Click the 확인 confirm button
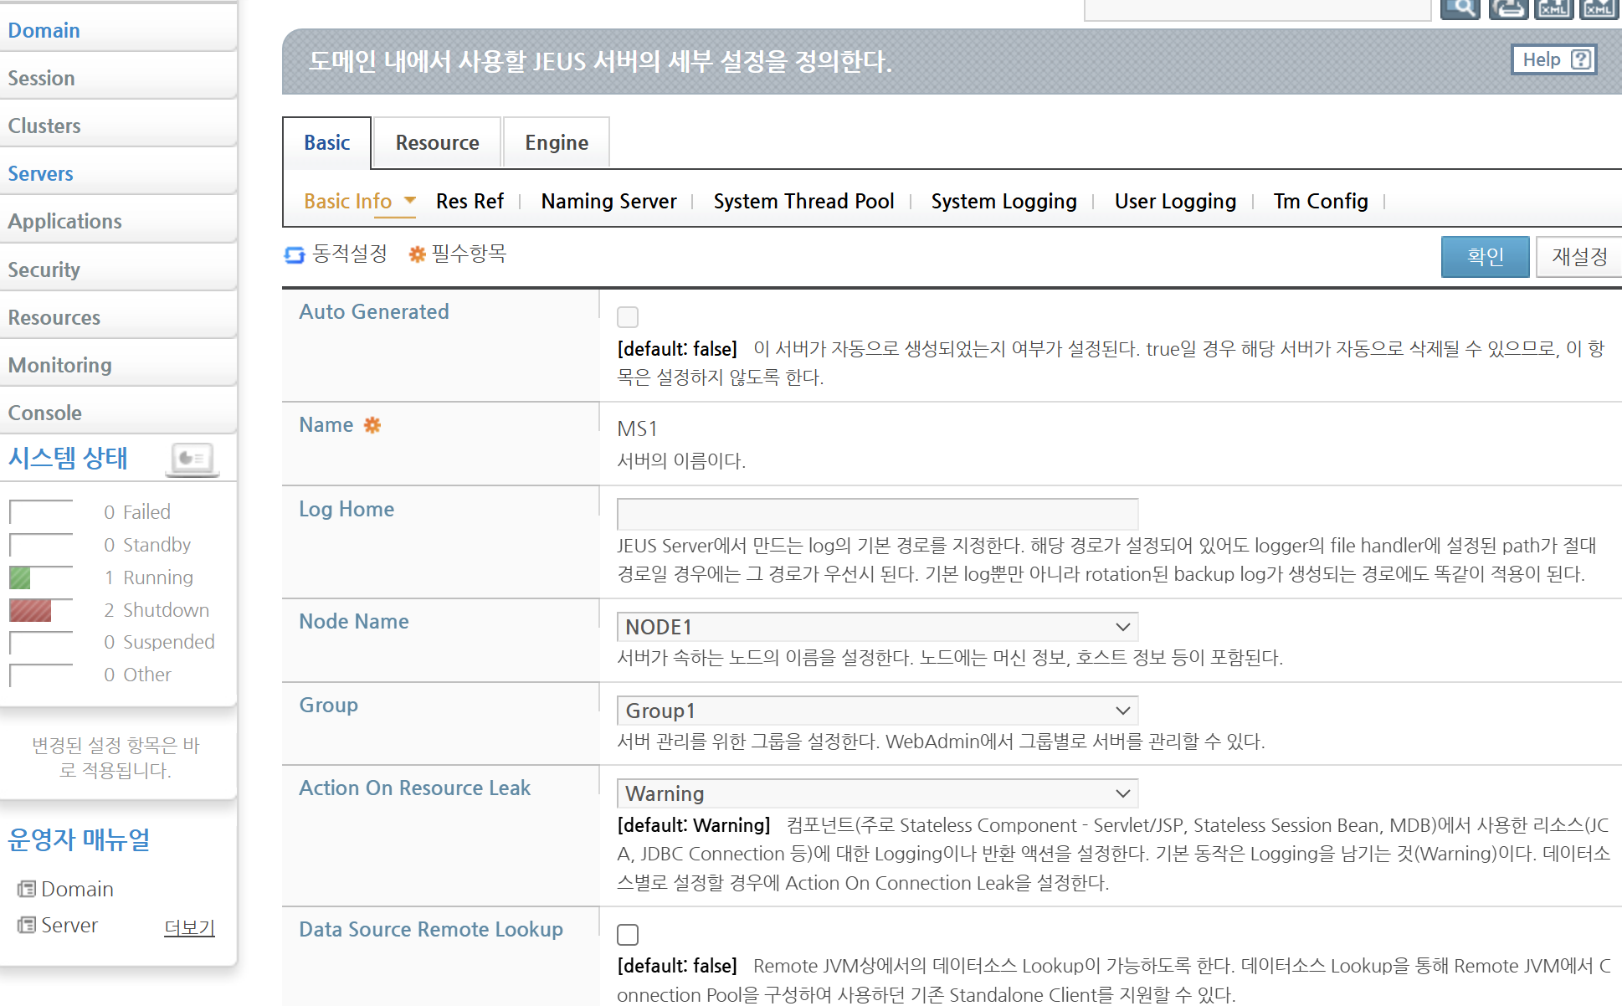This screenshot has width=1622, height=1006. [1485, 256]
